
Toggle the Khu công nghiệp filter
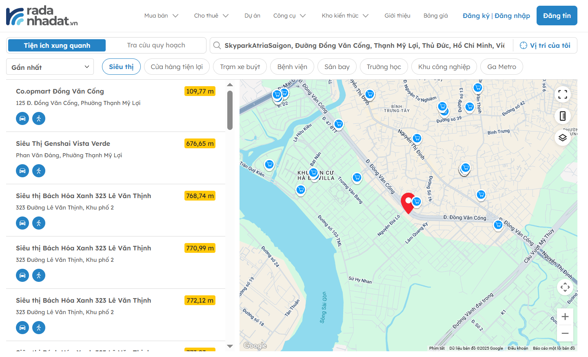pos(444,67)
